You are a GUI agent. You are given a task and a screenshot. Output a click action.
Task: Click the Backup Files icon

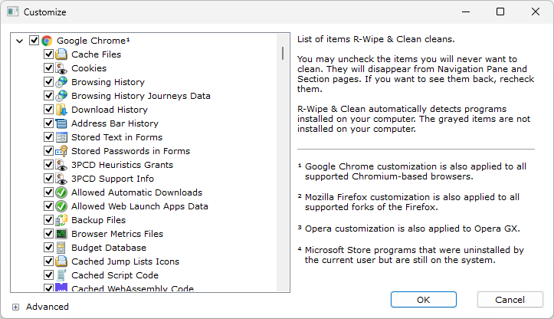(x=61, y=220)
